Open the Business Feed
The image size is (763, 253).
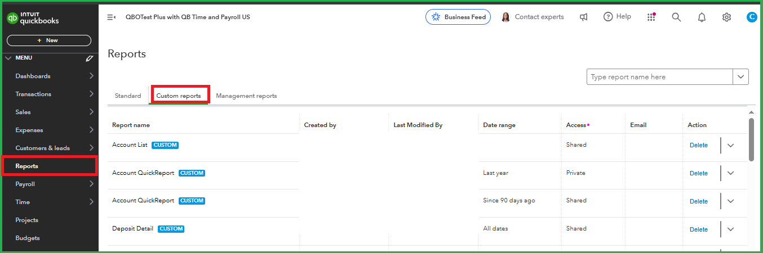(x=458, y=17)
